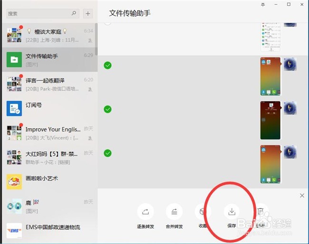309x244 pixels.
Task: Open EMS中国邮政速递物流 conversation
Action: point(49,230)
